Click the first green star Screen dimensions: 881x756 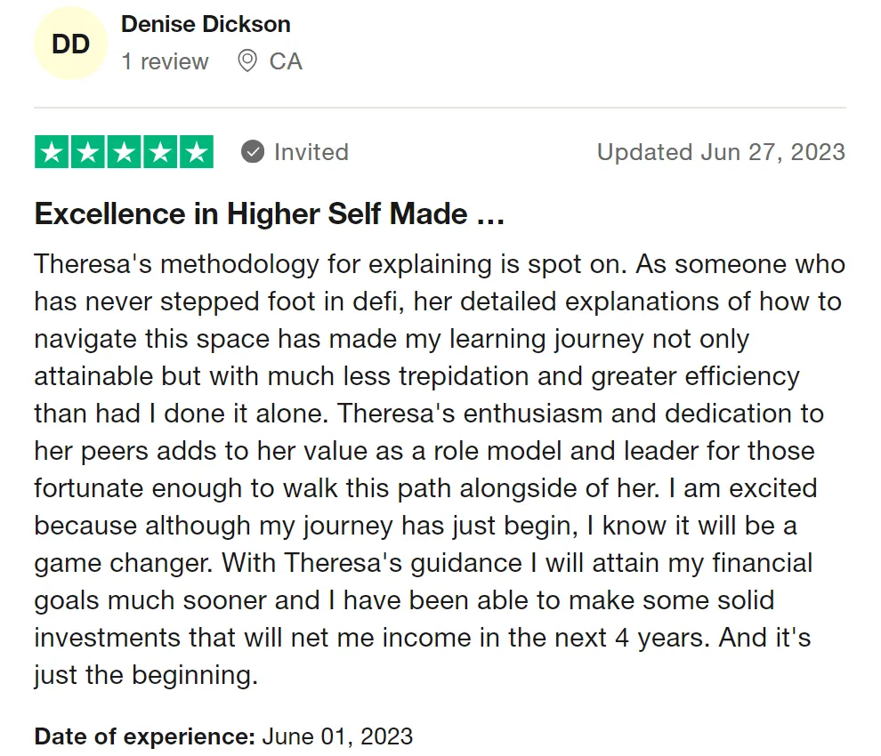[53, 152]
